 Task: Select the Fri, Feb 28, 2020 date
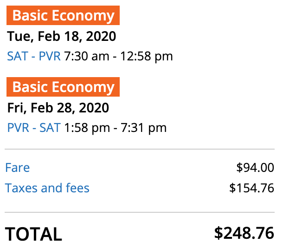click(58, 108)
